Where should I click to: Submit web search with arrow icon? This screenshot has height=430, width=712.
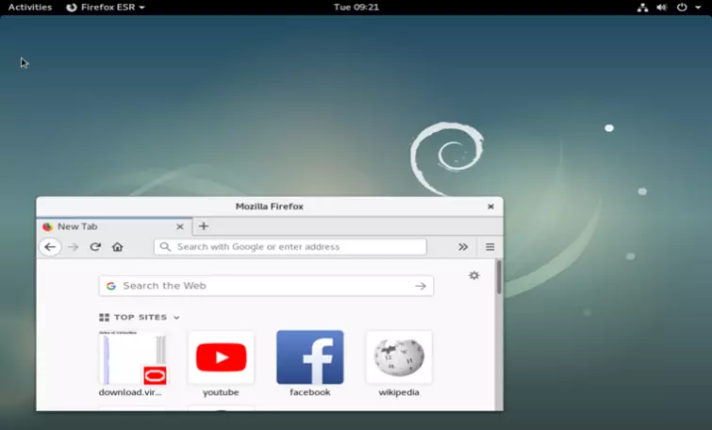point(421,286)
